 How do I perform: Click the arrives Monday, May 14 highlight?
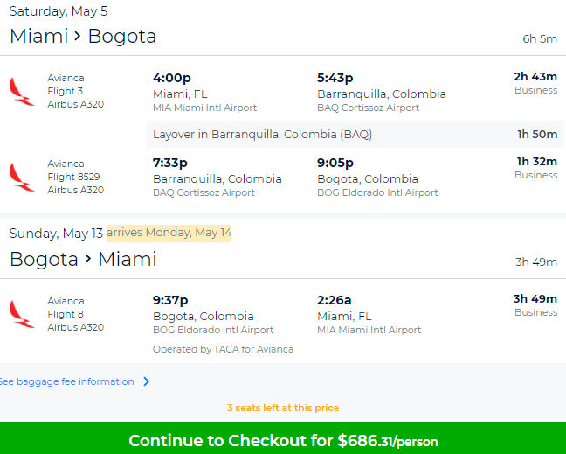pos(169,233)
